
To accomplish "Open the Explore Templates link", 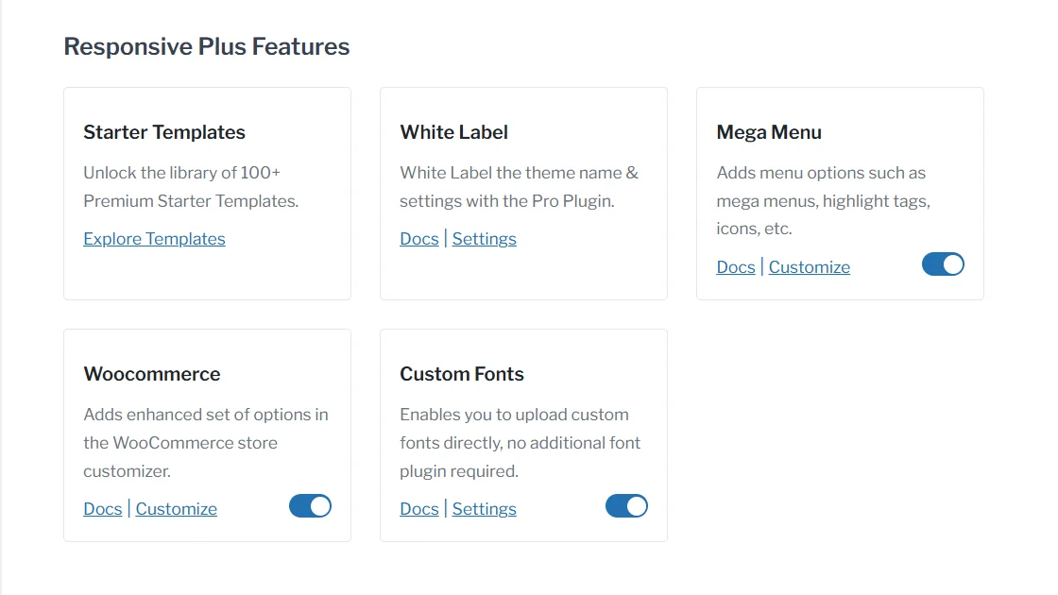I will click(x=154, y=239).
